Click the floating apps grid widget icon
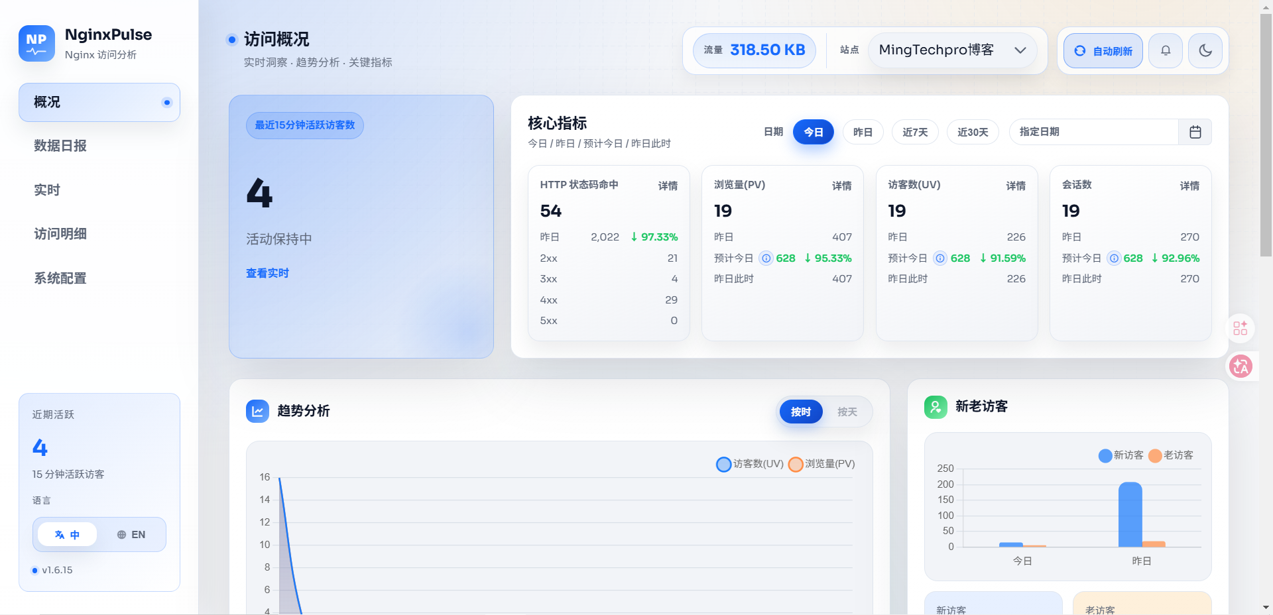Viewport: 1273px width, 615px height. tap(1241, 328)
